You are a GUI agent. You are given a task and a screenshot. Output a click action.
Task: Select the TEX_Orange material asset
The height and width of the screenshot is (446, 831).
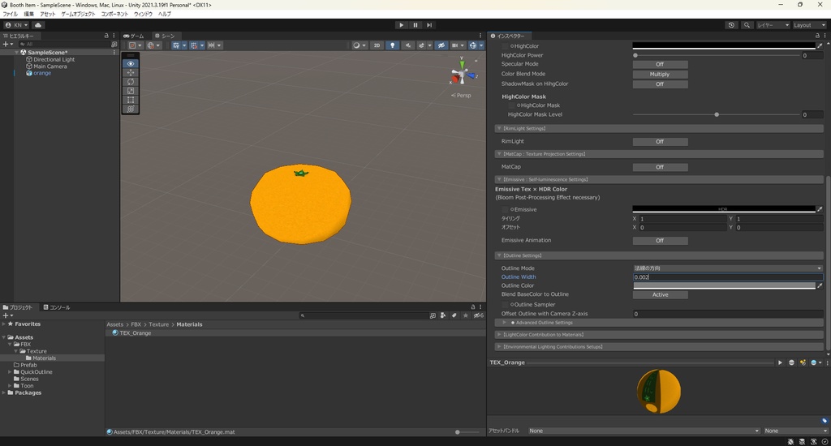coord(136,333)
